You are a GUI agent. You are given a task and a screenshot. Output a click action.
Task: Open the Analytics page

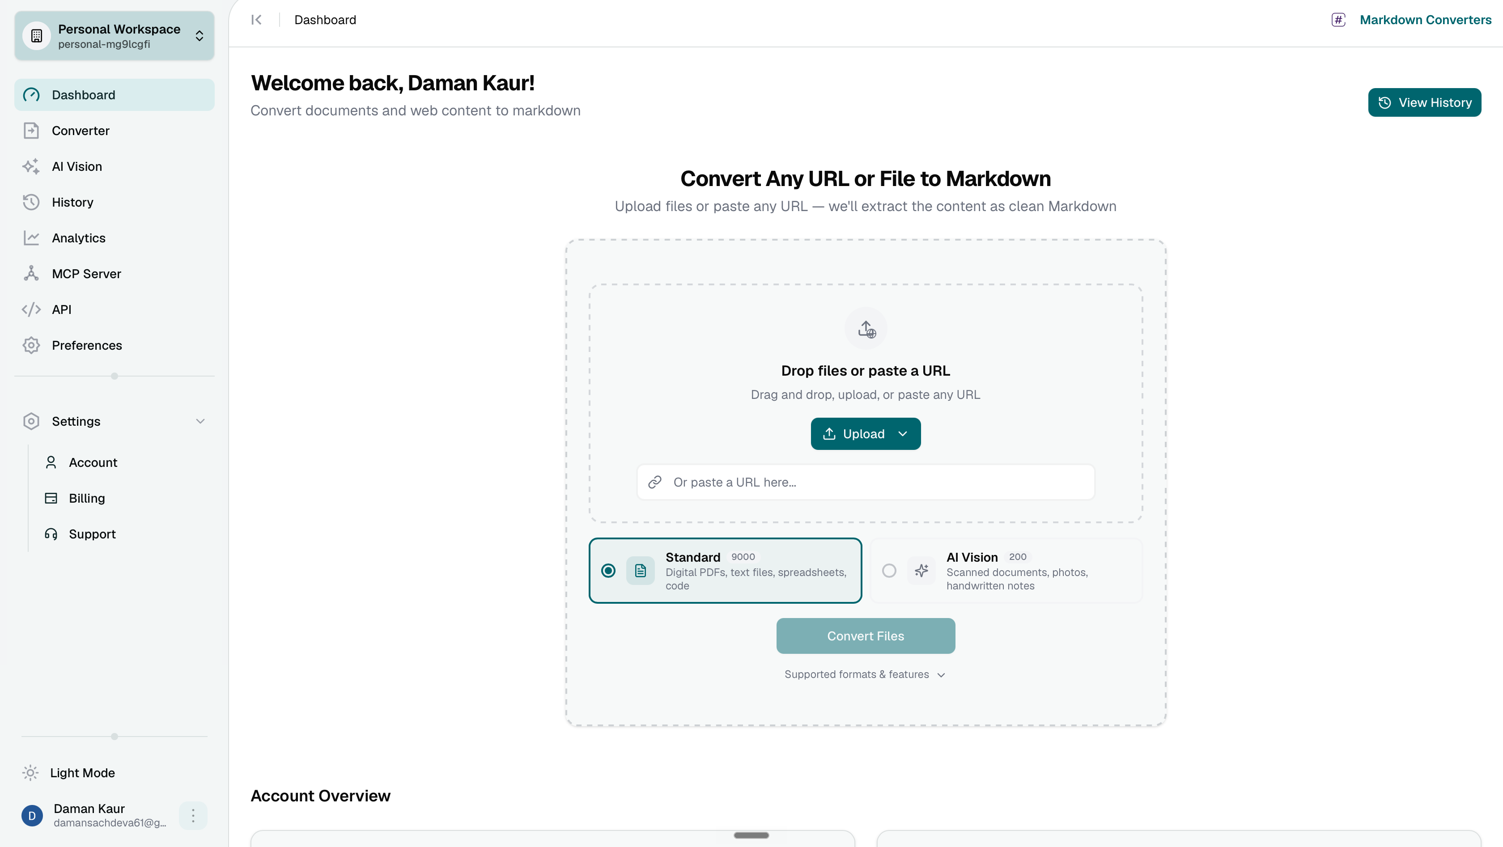point(115,238)
